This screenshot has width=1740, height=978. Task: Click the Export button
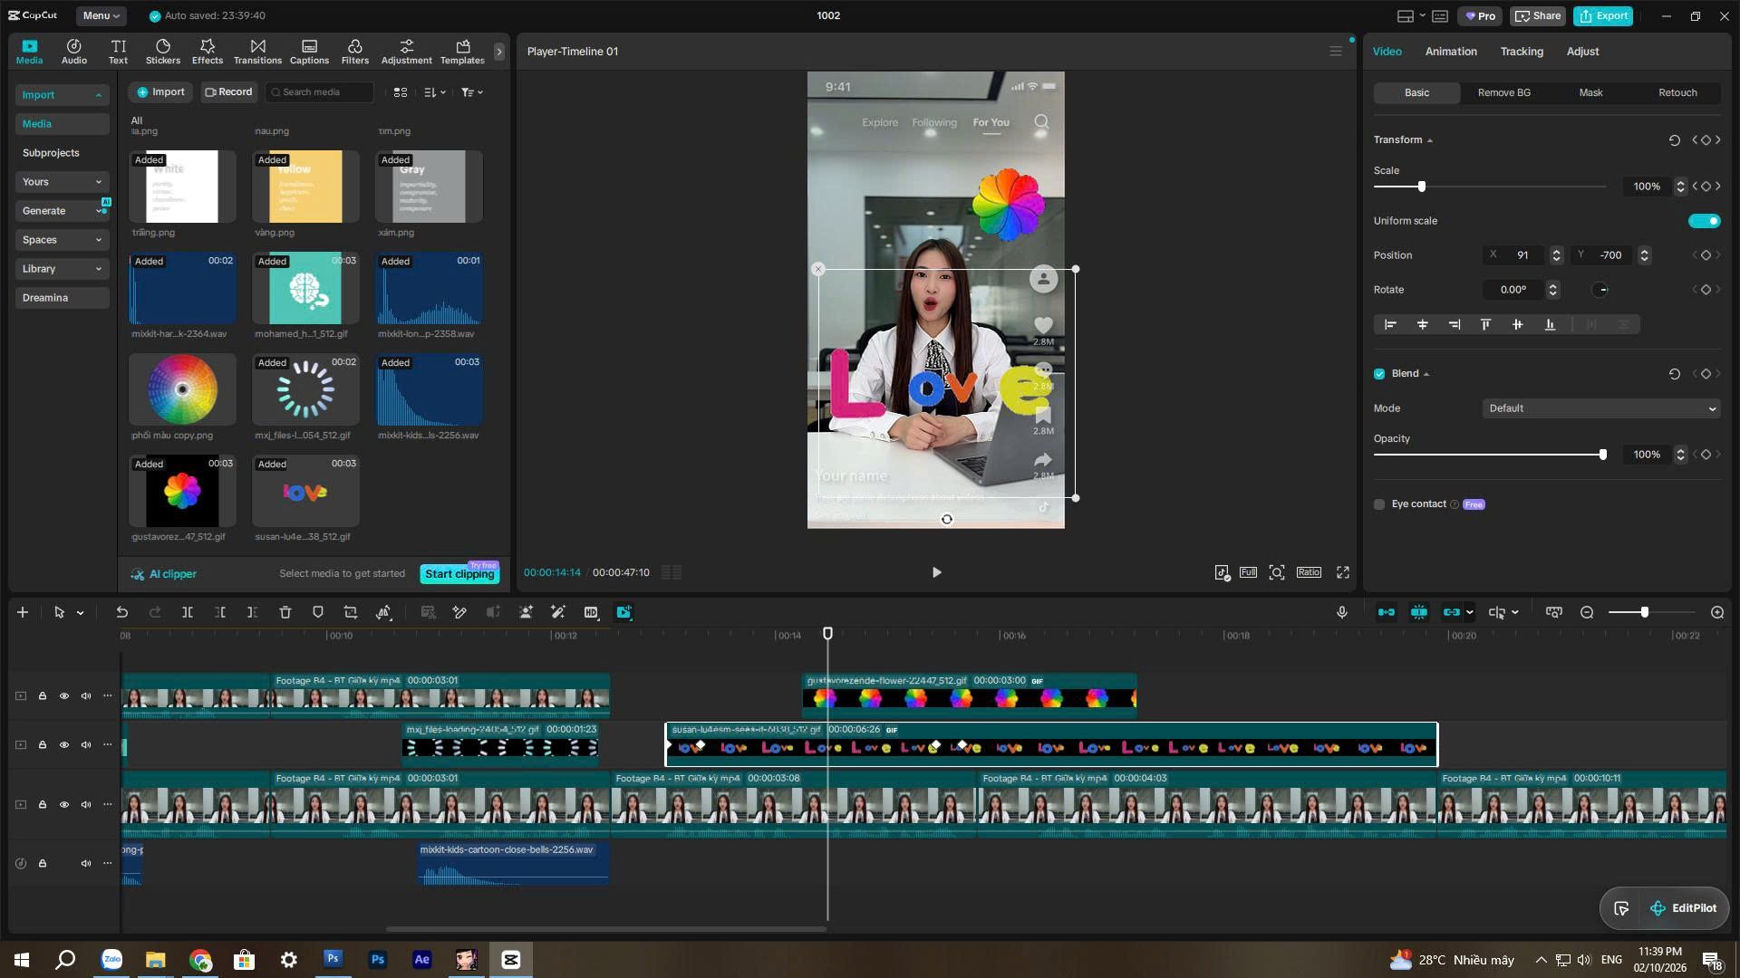(x=1603, y=15)
